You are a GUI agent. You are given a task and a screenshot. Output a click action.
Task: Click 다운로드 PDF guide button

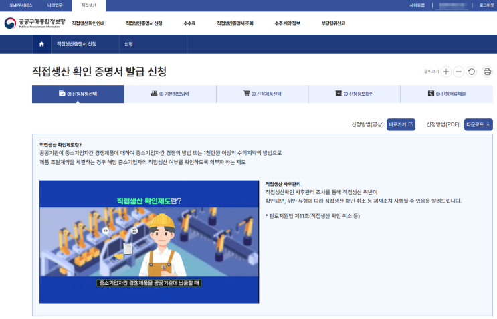pyautogui.click(x=479, y=124)
